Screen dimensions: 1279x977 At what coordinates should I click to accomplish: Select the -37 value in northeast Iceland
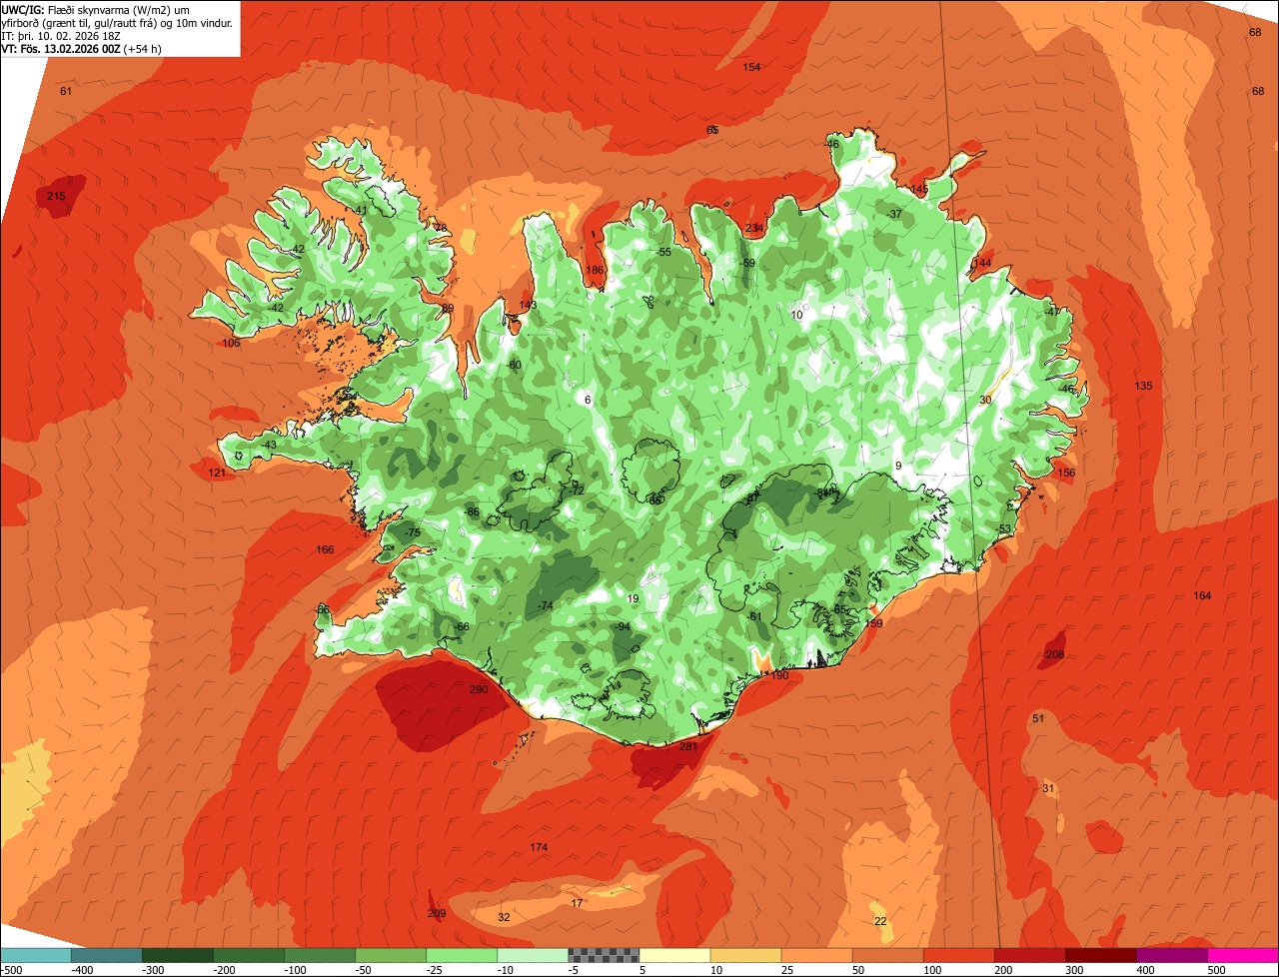click(894, 214)
